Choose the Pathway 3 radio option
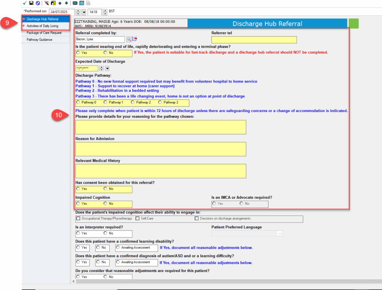 160,102
